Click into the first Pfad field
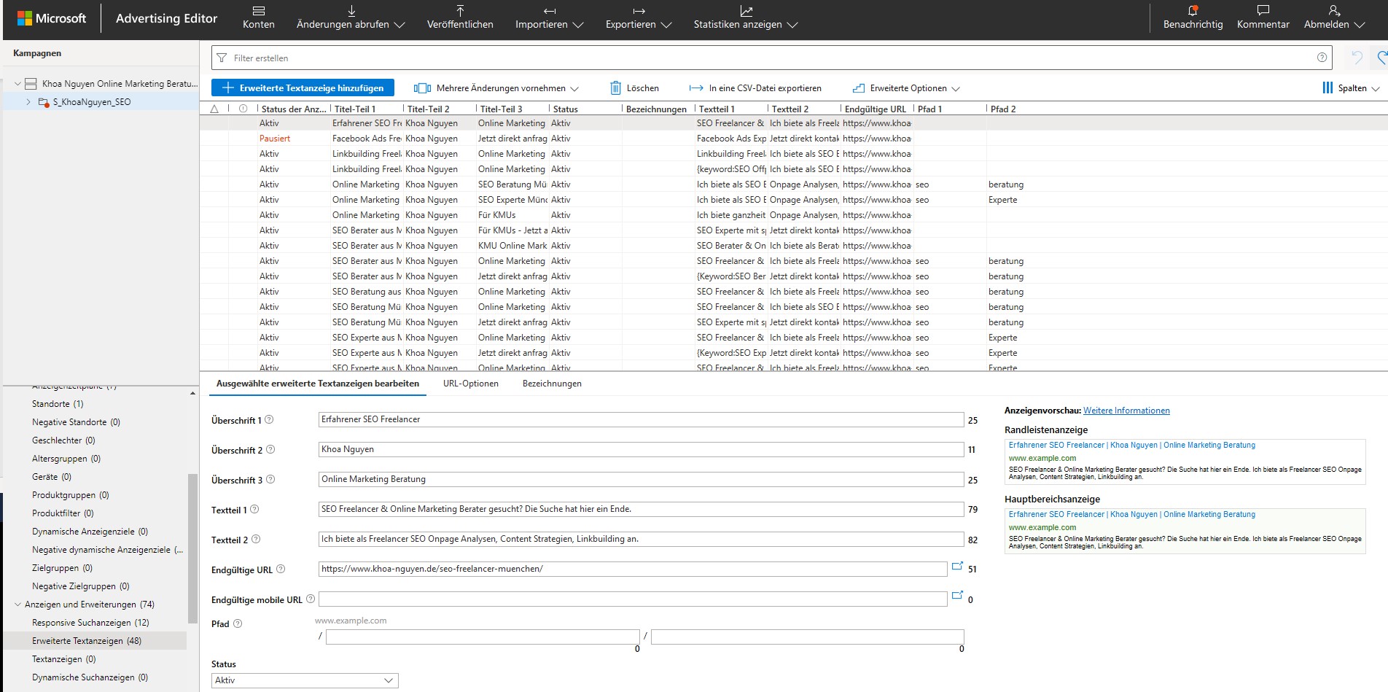The height and width of the screenshot is (692, 1388). click(x=483, y=637)
